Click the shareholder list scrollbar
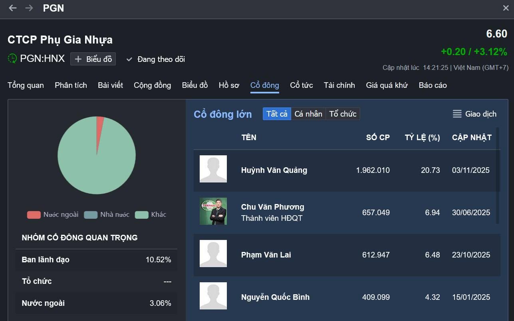Viewport: 514px width, 321px height. pyautogui.click(x=497, y=175)
